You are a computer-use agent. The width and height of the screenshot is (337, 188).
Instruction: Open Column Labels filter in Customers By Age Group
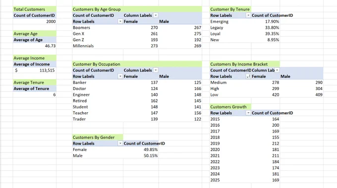point(156,15)
